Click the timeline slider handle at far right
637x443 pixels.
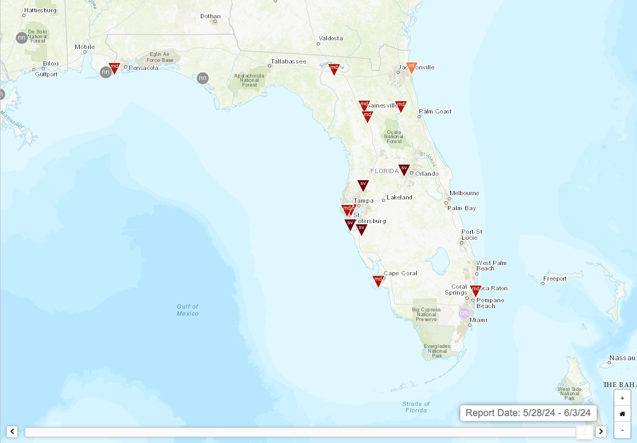coord(585,431)
